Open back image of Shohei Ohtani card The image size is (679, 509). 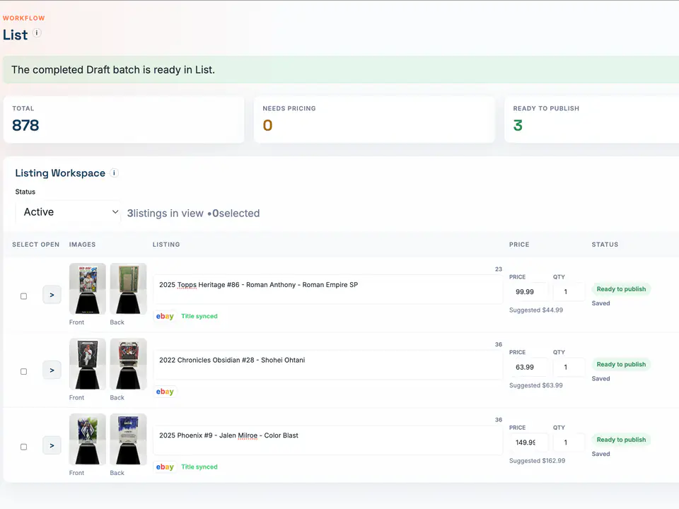[x=128, y=364]
